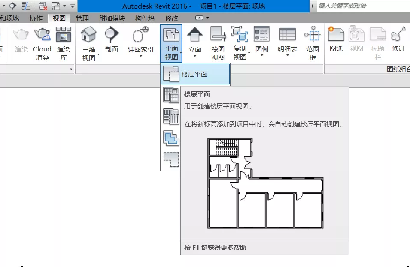The height and width of the screenshot is (267, 410).
Task: Switch to the 修改 (Modify) tab
Action: coord(172,18)
